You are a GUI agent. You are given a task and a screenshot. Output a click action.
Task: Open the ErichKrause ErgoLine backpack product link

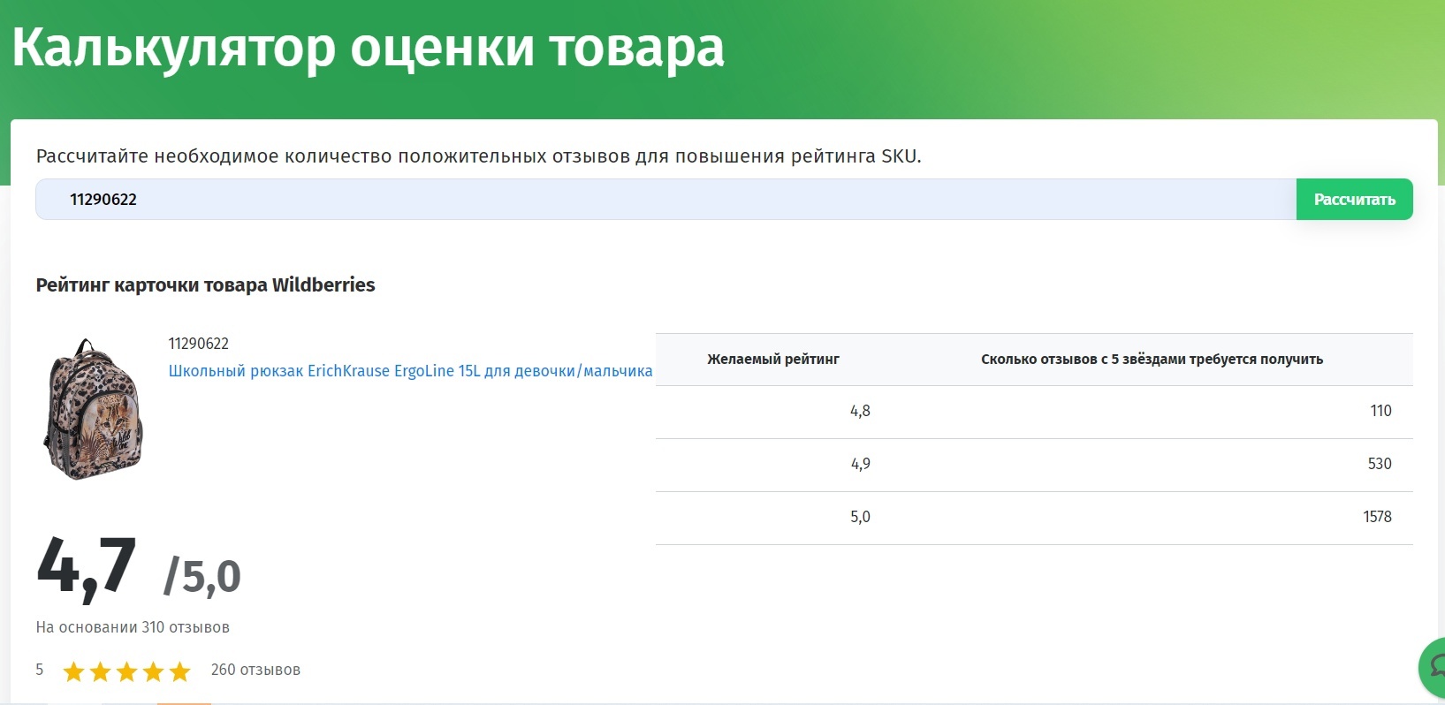click(x=410, y=371)
